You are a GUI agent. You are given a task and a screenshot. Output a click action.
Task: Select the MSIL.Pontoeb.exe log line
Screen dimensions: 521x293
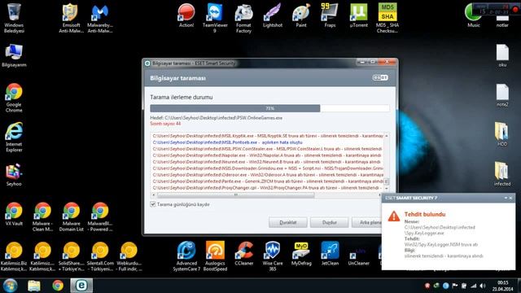[x=227, y=142]
